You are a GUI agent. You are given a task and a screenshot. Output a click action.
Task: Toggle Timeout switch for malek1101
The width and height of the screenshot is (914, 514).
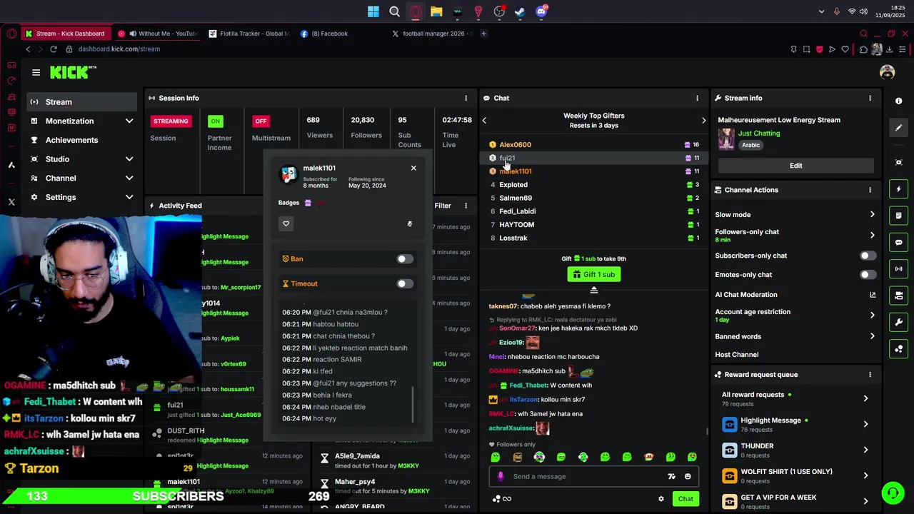point(404,283)
